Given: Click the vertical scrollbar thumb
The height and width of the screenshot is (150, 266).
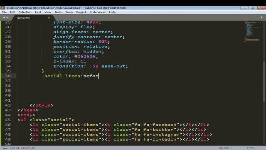Looking at the screenshot, I should click(264, 82).
